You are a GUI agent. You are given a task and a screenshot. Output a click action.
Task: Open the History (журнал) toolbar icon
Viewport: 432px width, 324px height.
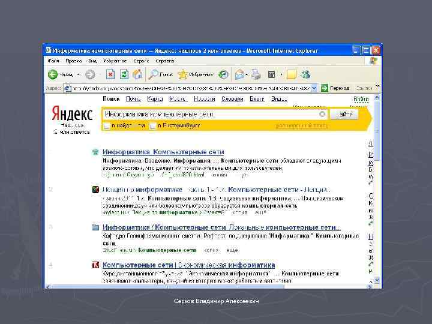223,74
